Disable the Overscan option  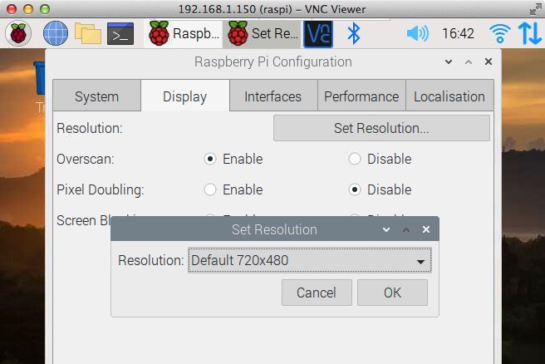coord(355,159)
